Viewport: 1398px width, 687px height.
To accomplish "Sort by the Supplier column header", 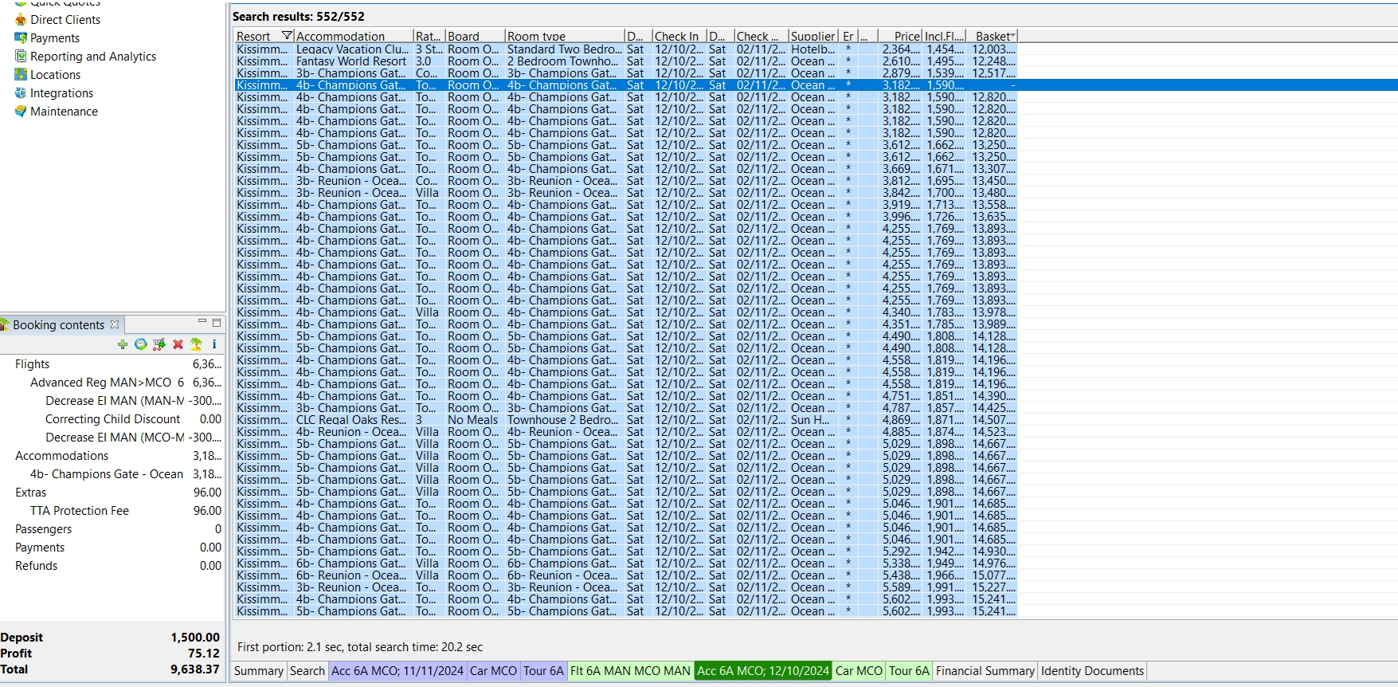I will click(813, 36).
